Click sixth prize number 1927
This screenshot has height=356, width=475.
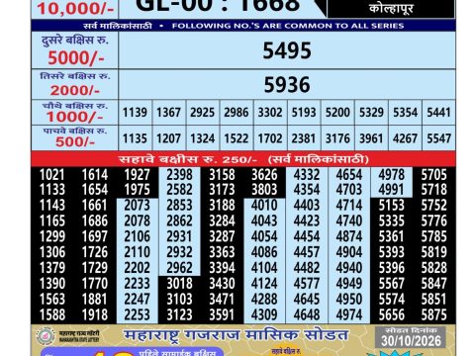pyautogui.click(x=137, y=175)
